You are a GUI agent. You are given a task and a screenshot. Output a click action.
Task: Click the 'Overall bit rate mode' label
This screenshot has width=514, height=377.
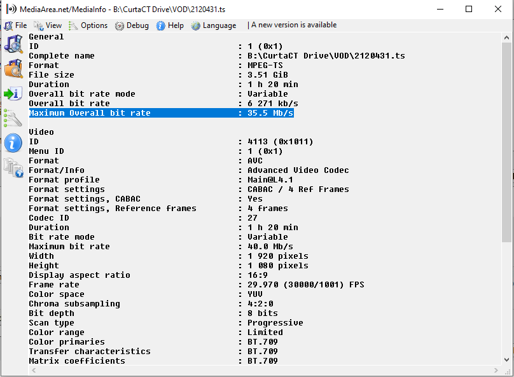pyautogui.click(x=82, y=94)
